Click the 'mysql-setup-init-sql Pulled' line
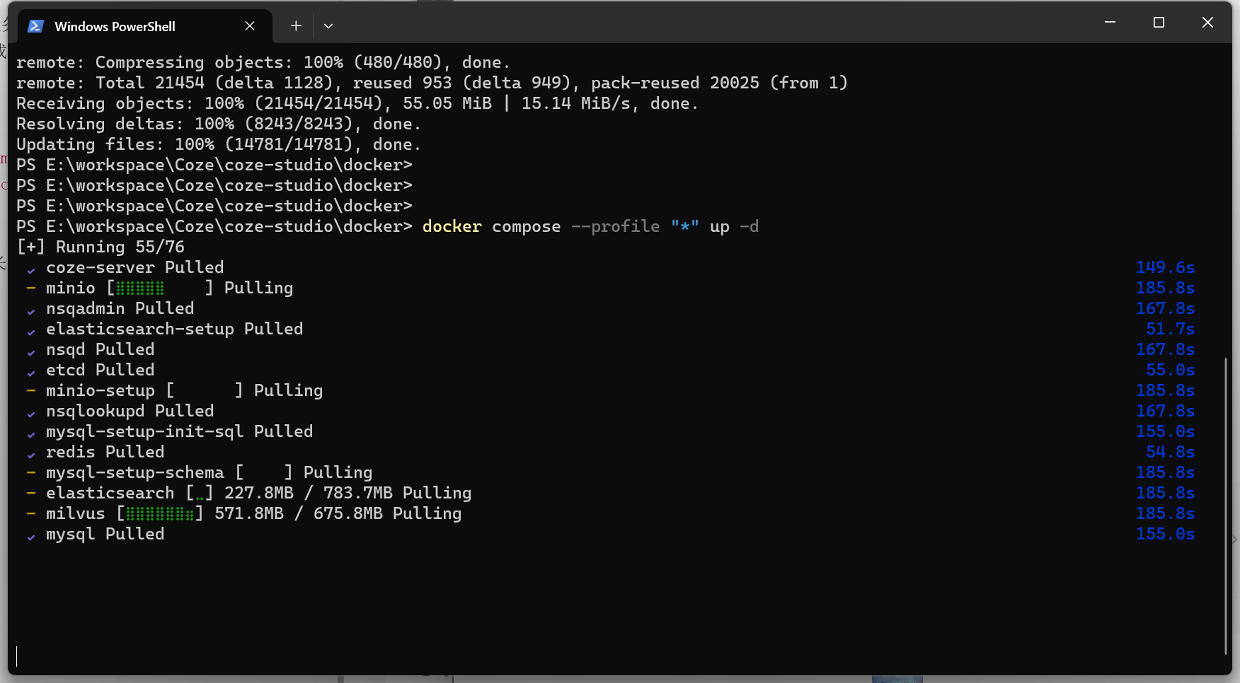Screen dimensions: 1240x683 pos(179,432)
